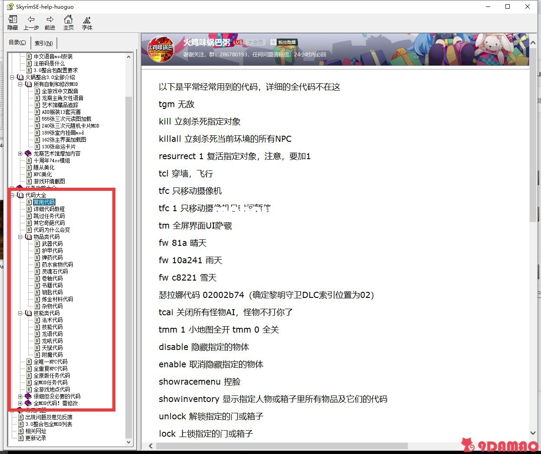Select the 详细代码教程 topic
The image size is (541, 454).
[49, 209]
